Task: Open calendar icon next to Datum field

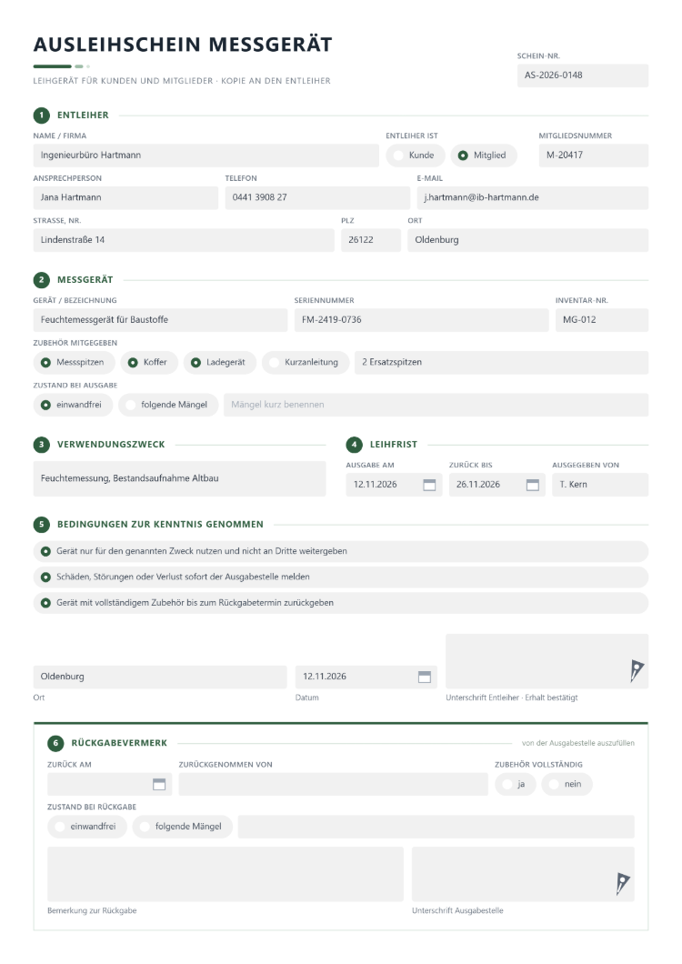Action: point(425,677)
